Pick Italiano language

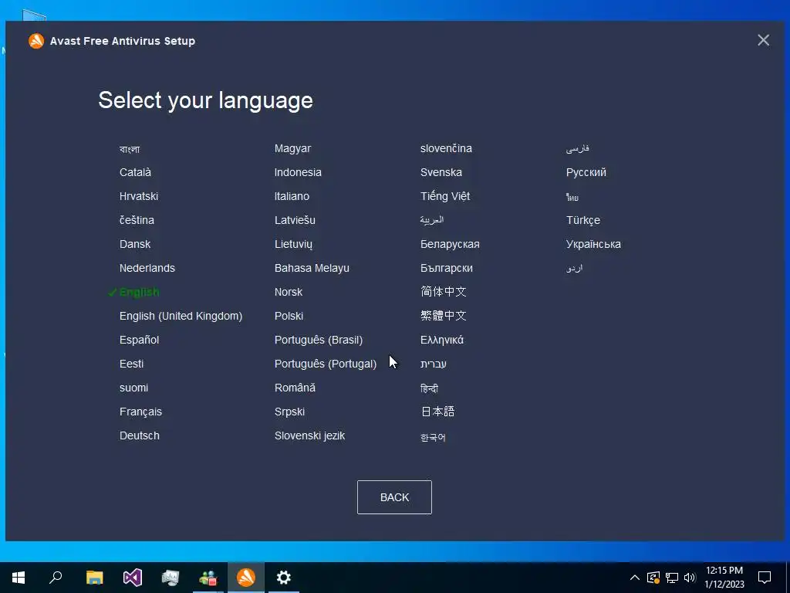pos(292,196)
